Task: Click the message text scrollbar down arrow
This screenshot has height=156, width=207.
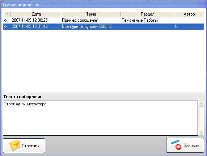Action: click(201, 132)
